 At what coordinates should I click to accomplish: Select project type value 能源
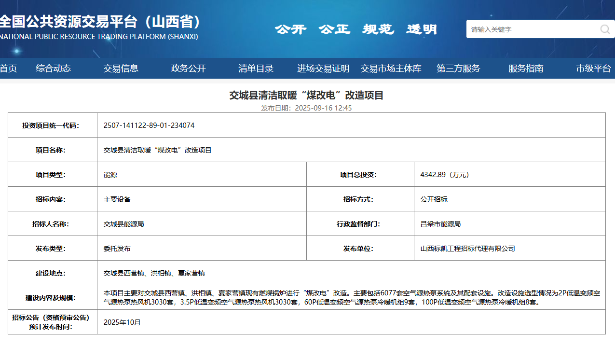(110, 175)
